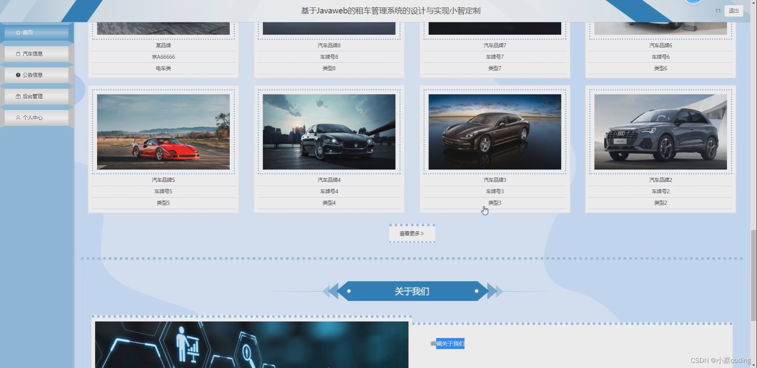The width and height of the screenshot is (757, 368).
Task: Open the brown Porsche car image
Action: [x=495, y=132]
